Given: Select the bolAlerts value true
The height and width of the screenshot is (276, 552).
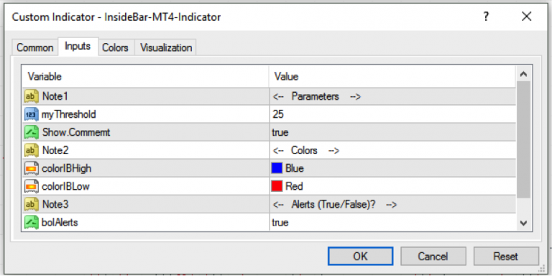Looking at the screenshot, I should [280, 222].
